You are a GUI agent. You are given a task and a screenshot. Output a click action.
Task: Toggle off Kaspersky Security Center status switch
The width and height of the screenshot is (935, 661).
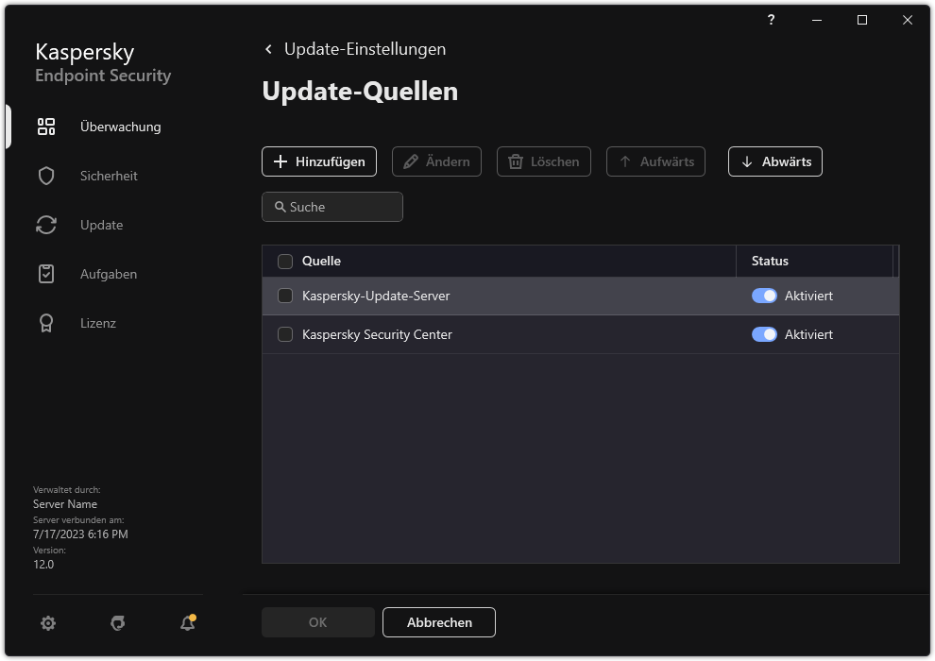pyautogui.click(x=764, y=334)
